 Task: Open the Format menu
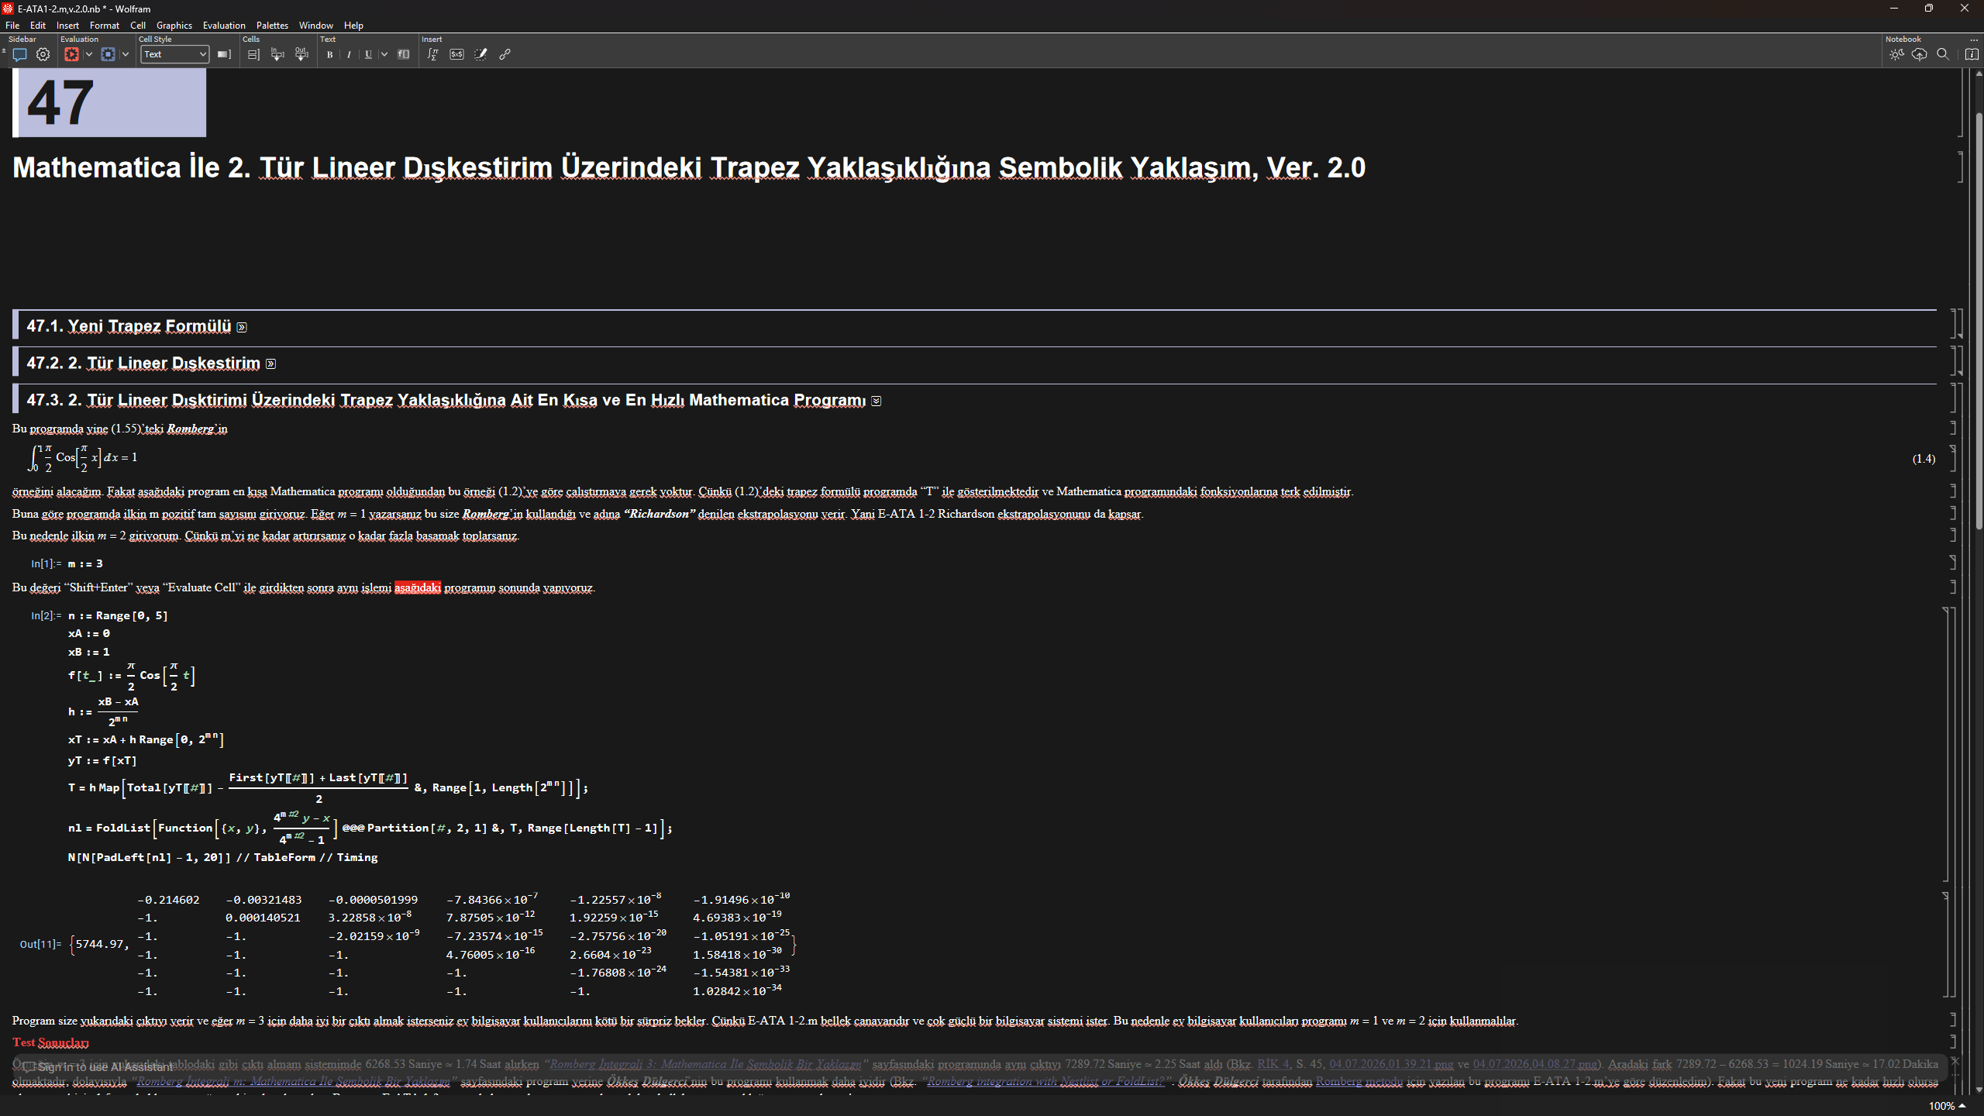104,26
